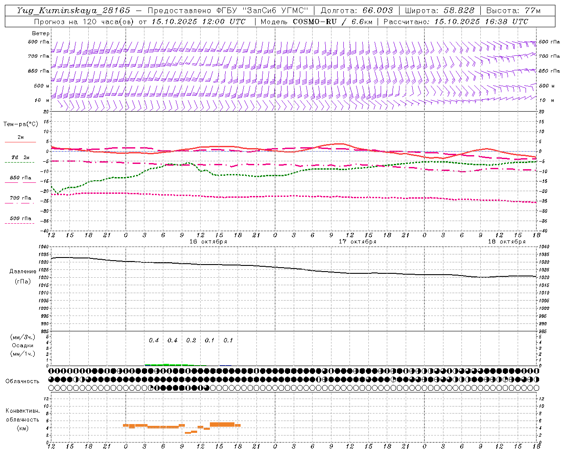Click the forecast start time 15.10.2025 12:00 UTC
This screenshot has height=450, width=562.
click(x=198, y=22)
